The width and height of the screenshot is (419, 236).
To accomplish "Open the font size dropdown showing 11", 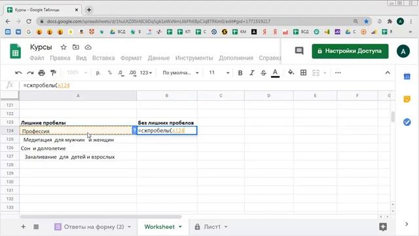I will [219, 73].
